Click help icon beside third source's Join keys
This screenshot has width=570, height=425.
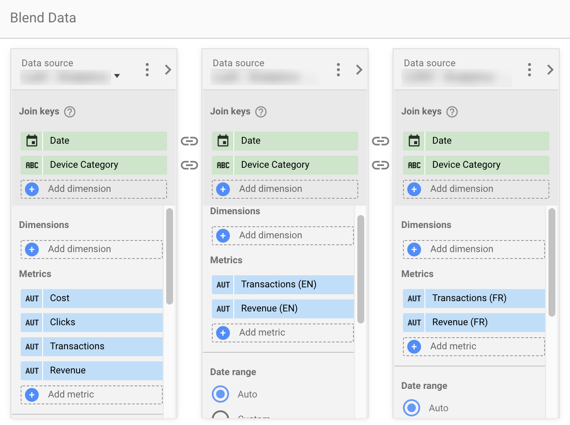452,112
